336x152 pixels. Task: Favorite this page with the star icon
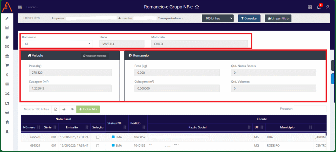pyautogui.click(x=197, y=7)
